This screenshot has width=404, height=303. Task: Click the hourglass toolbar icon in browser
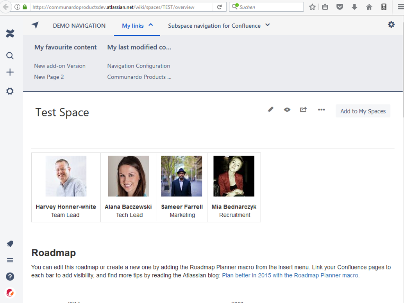[384, 7]
